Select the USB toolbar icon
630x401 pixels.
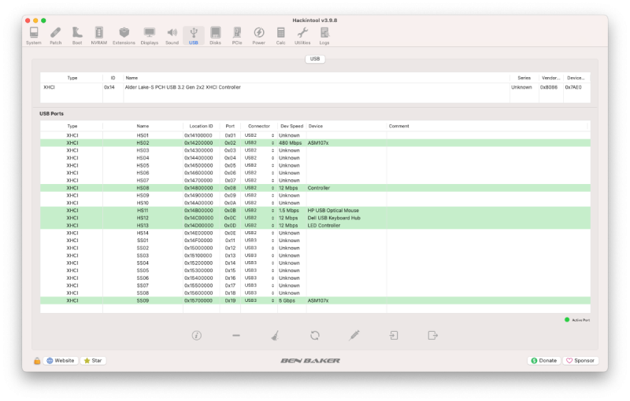[194, 35]
